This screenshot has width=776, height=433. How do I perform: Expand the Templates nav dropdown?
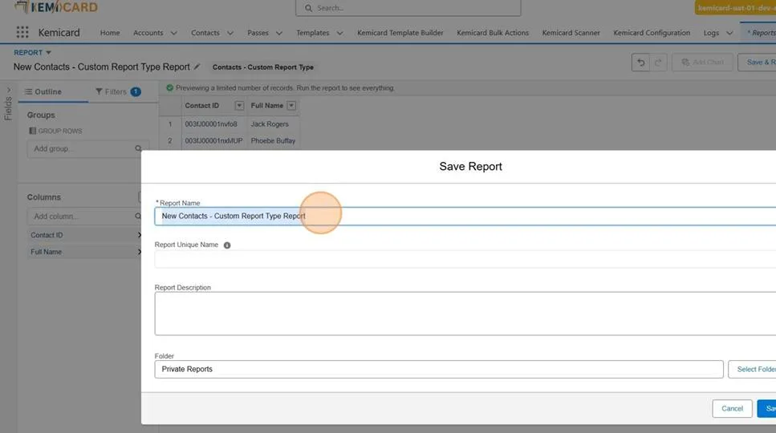click(x=339, y=33)
